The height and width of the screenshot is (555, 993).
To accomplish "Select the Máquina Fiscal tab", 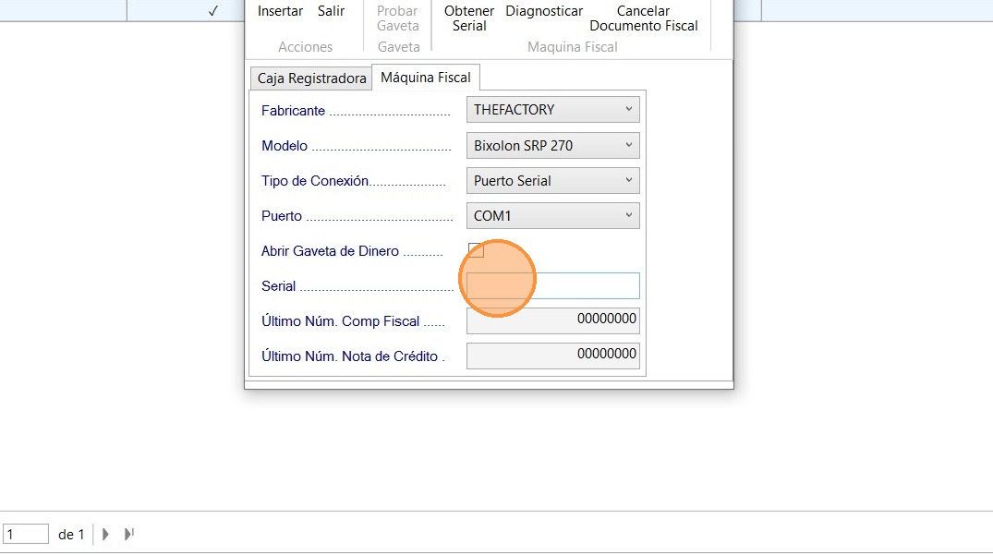I will click(426, 78).
